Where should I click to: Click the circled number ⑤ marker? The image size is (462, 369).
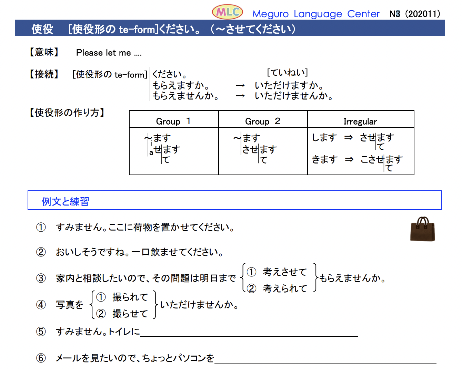point(41,331)
